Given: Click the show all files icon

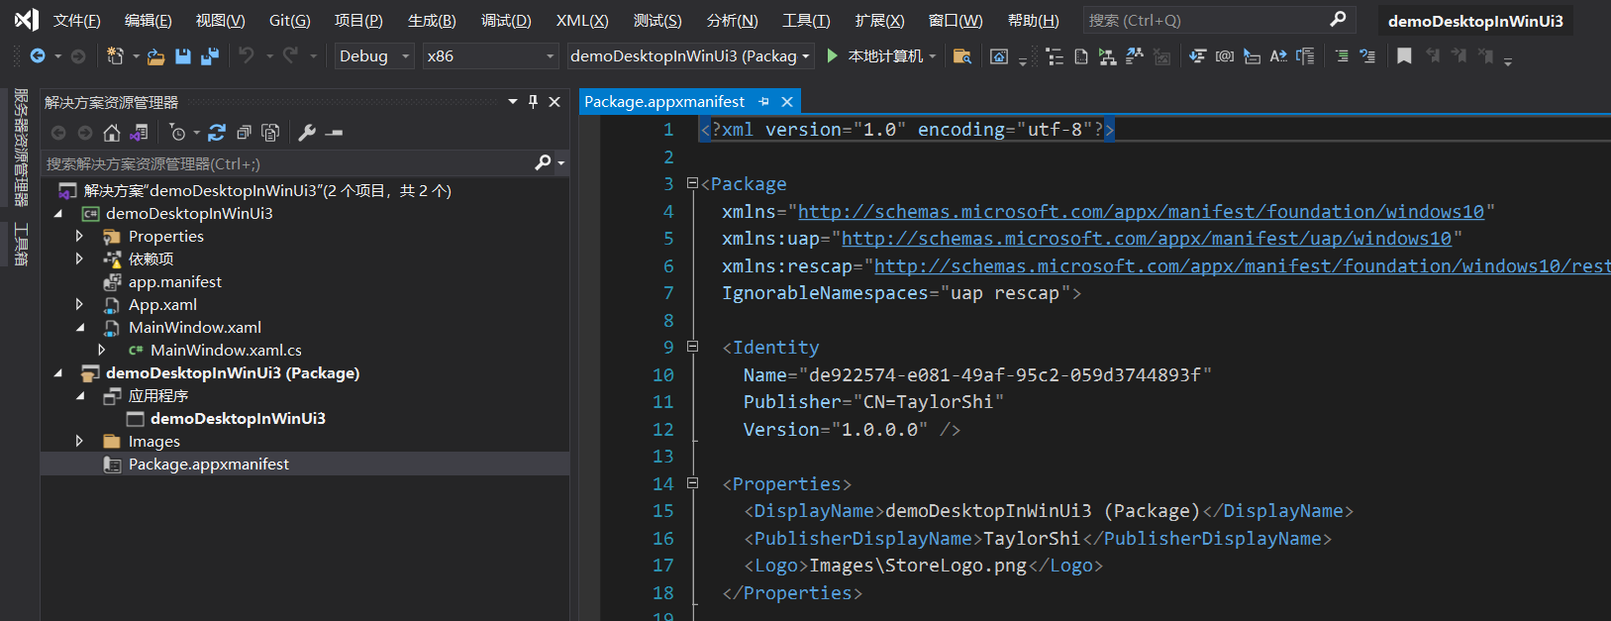Looking at the screenshot, I should coord(270,133).
